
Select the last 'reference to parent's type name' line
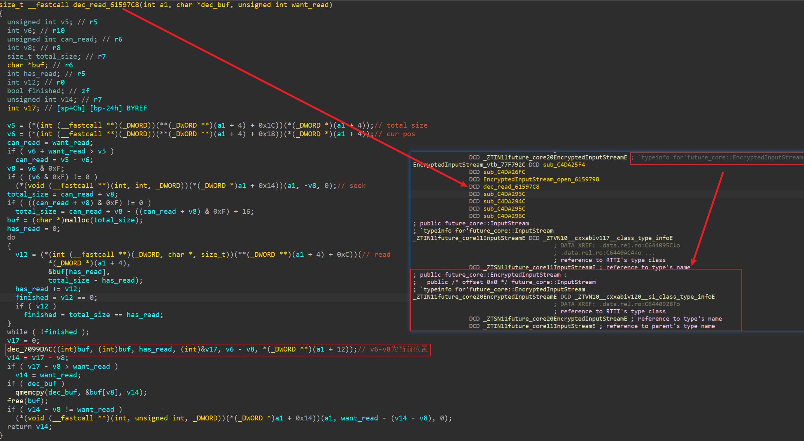tap(592, 326)
